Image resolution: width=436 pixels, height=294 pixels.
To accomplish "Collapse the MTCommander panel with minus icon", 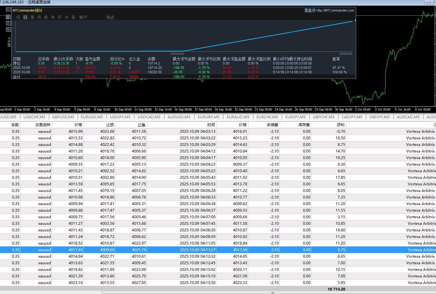I will tap(8, 10).
